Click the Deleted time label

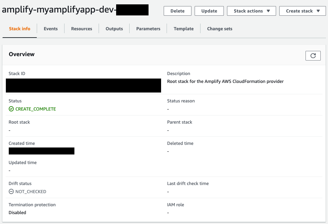(180, 143)
